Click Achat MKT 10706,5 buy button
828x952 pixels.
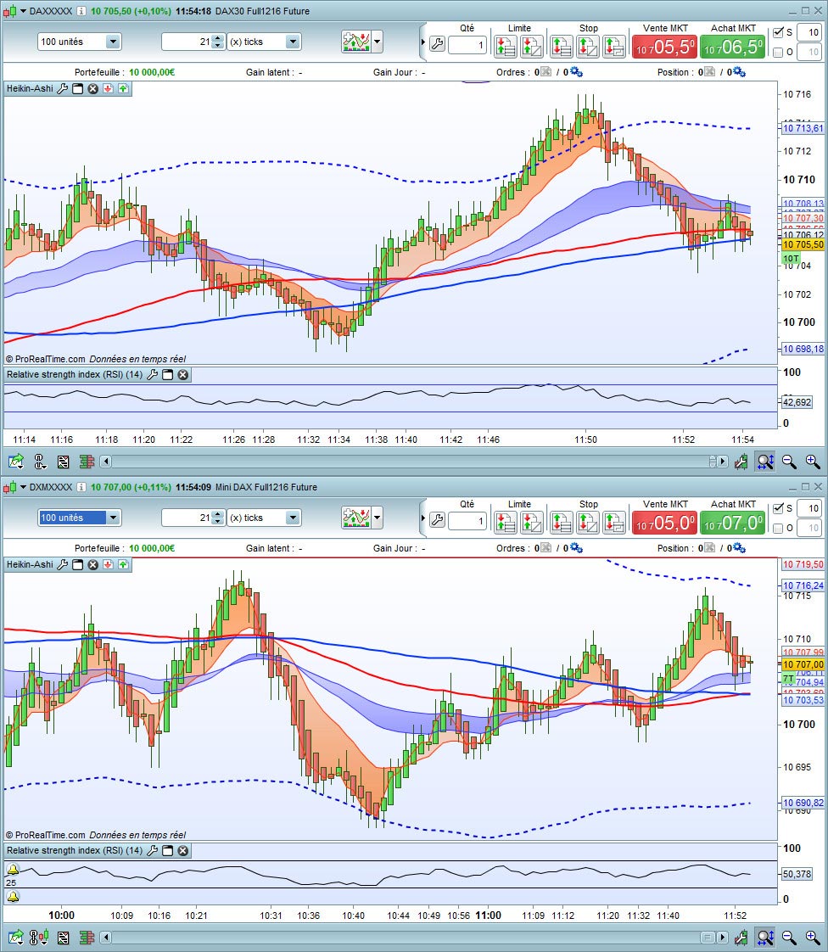733,47
